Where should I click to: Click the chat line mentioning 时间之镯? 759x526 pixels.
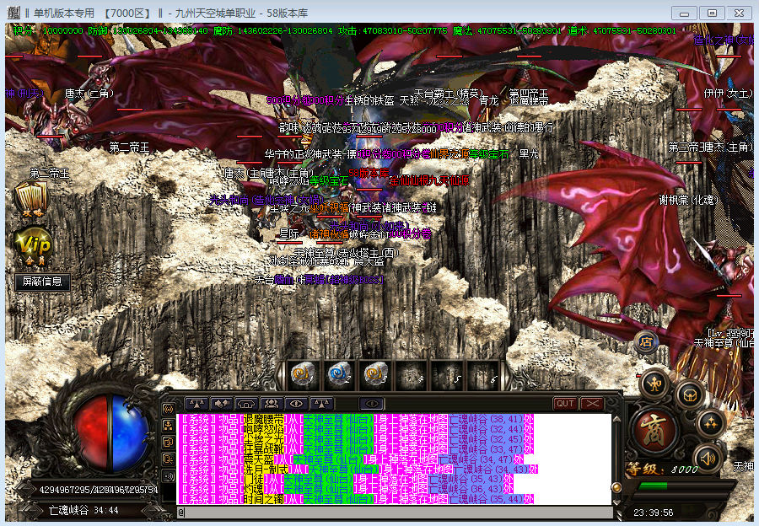pyautogui.click(x=355, y=499)
